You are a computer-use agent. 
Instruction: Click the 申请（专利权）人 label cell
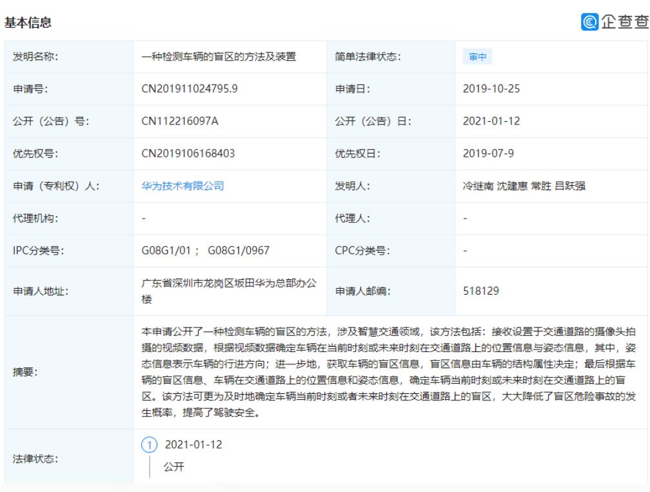[x=69, y=186]
